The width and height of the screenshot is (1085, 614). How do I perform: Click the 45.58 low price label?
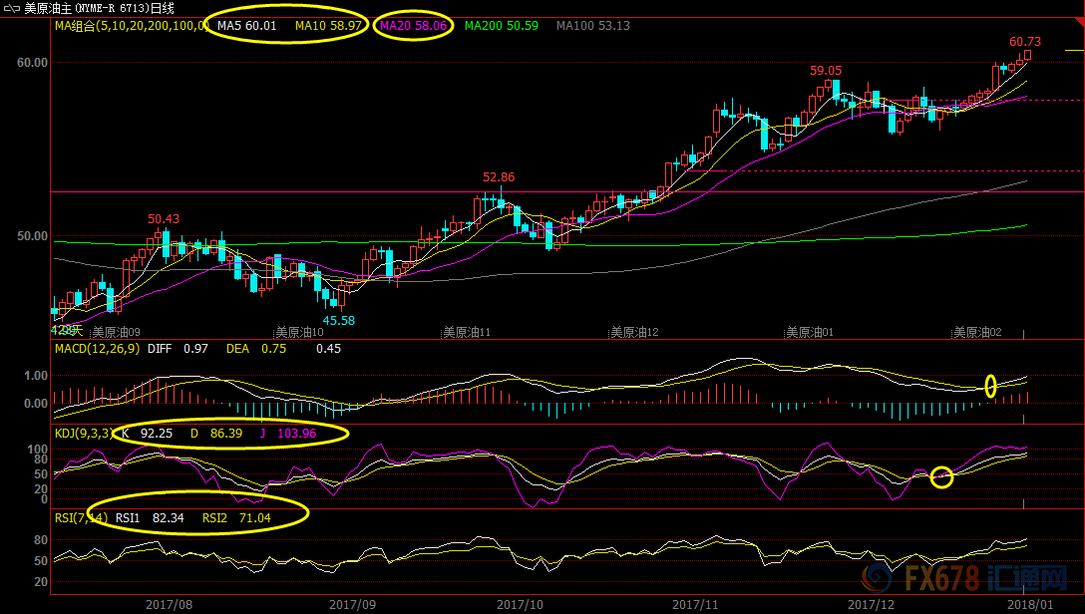coord(338,321)
